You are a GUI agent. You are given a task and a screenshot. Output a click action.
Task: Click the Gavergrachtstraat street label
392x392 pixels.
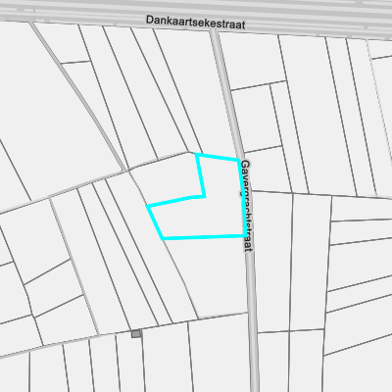pyautogui.click(x=247, y=206)
